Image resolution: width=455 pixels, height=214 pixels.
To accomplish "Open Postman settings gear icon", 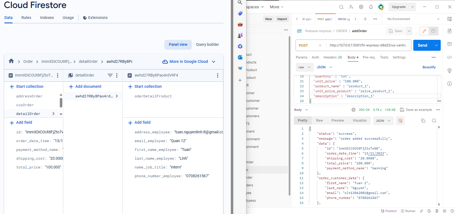I will pos(361,7).
